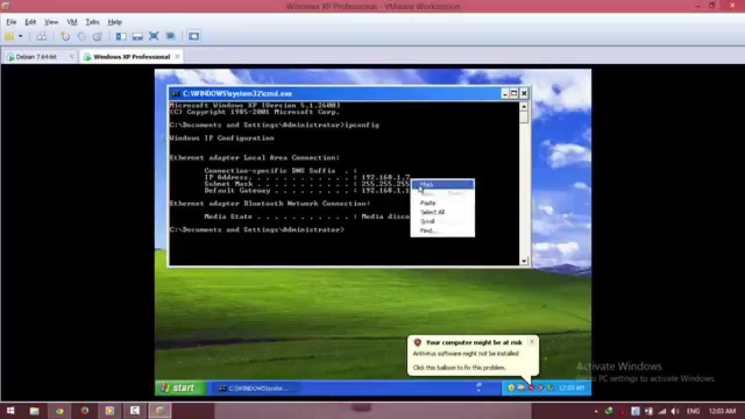Choose Select All in the context menu
The width and height of the screenshot is (745, 419).
click(x=442, y=212)
